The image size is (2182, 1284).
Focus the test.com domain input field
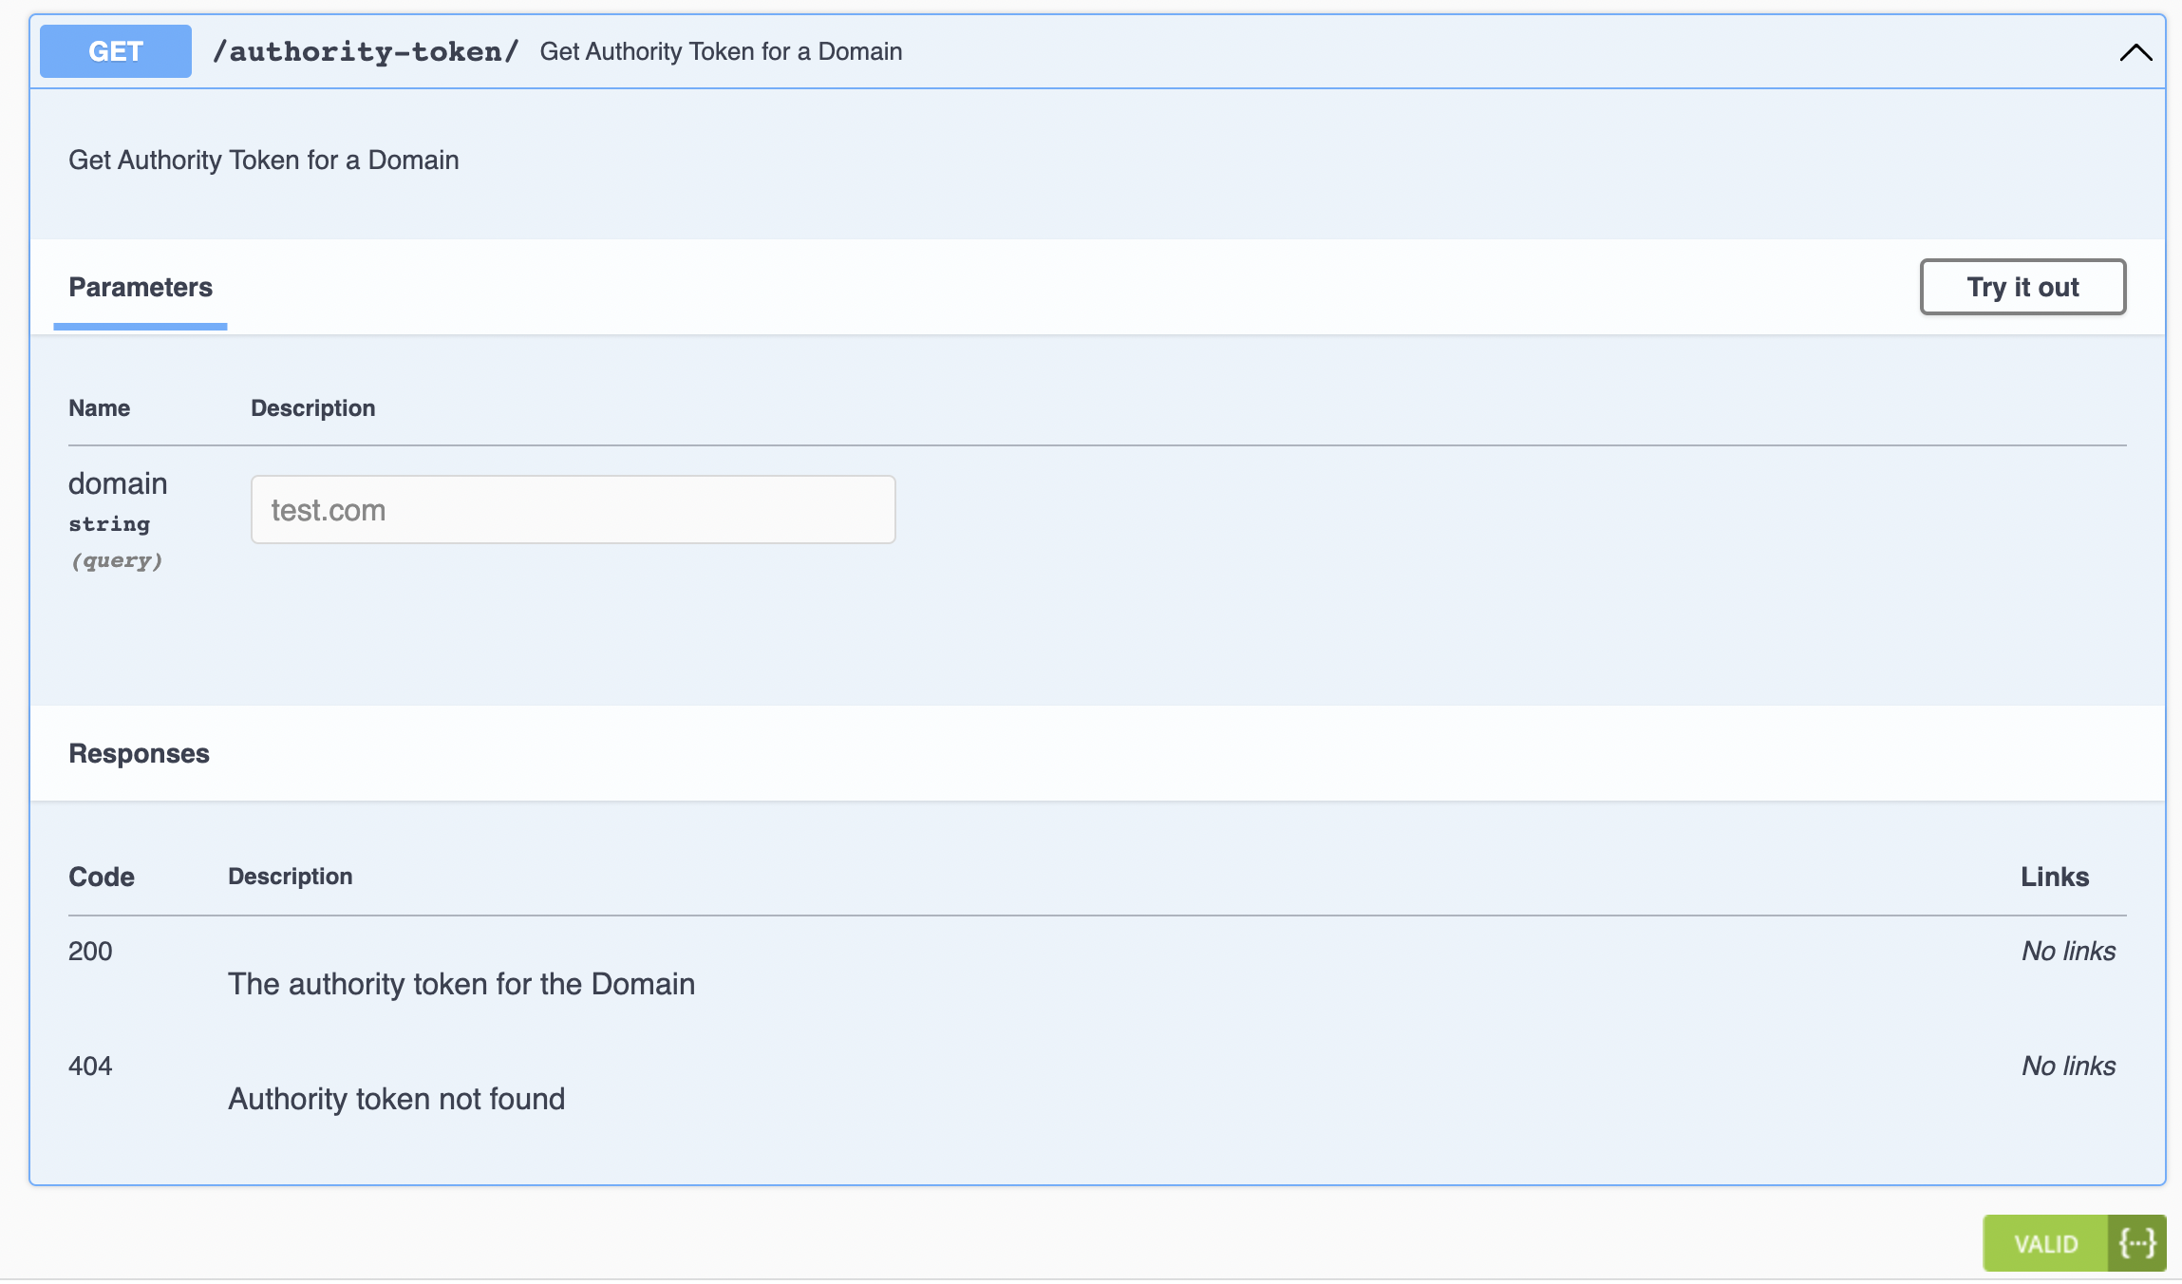pos(572,509)
